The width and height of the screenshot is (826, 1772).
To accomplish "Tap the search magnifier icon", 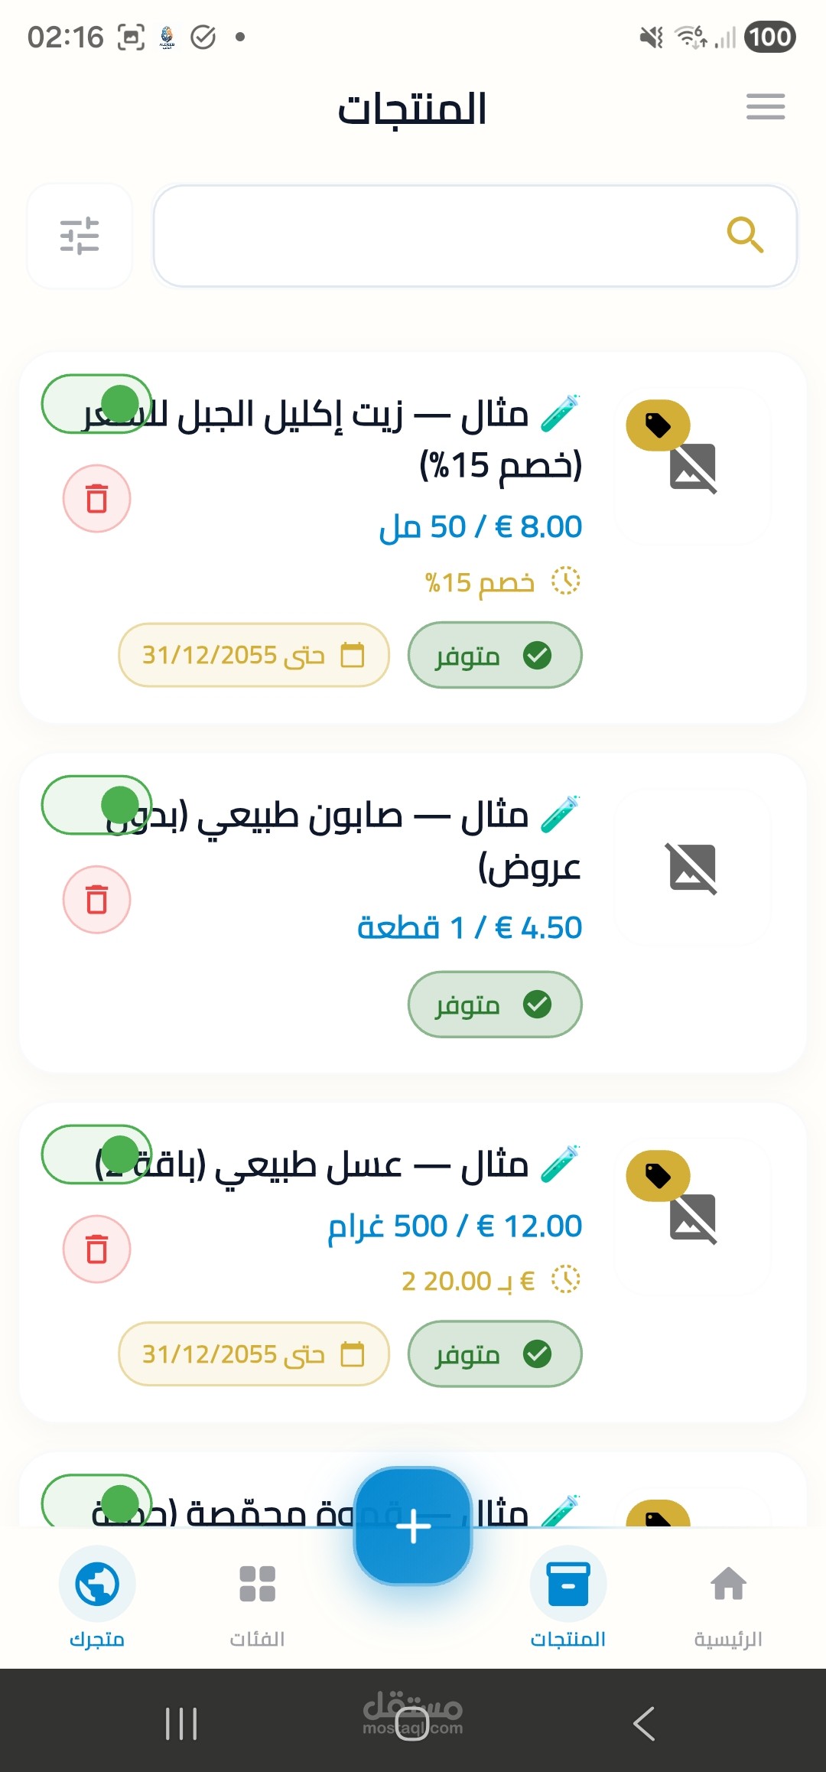I will pyautogui.click(x=745, y=235).
